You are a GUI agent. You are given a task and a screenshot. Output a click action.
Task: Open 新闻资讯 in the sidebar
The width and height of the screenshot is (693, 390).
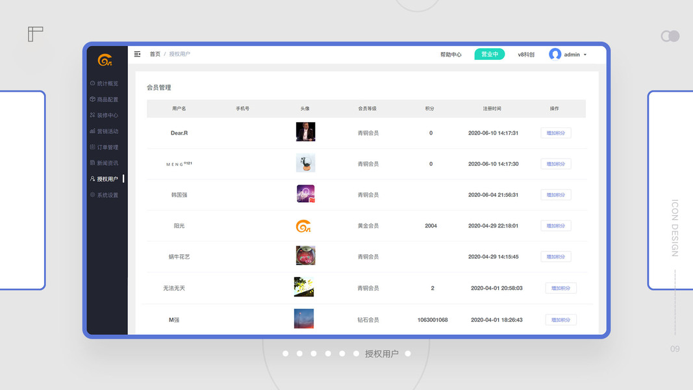(x=105, y=163)
